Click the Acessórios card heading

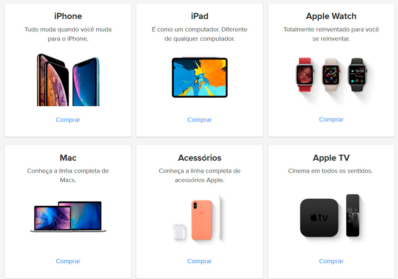[199, 158]
